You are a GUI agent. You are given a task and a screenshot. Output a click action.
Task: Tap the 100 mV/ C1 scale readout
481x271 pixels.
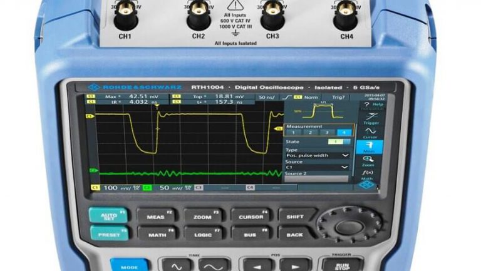(118, 188)
